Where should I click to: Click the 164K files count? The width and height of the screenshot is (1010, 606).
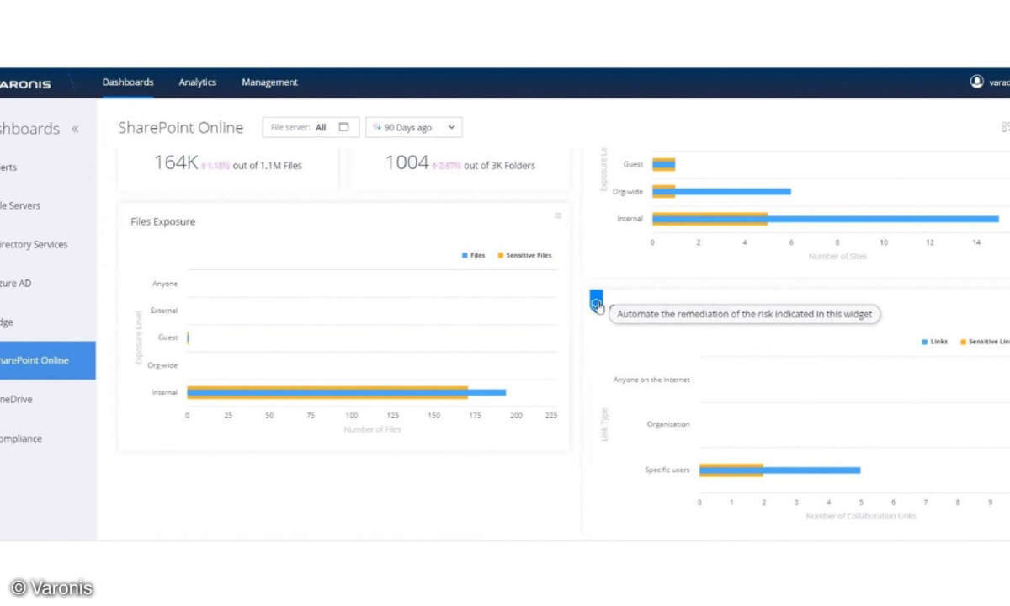175,162
